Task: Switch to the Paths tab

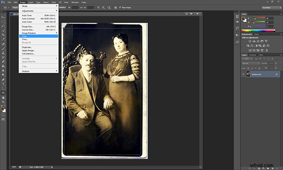Action: point(261,55)
